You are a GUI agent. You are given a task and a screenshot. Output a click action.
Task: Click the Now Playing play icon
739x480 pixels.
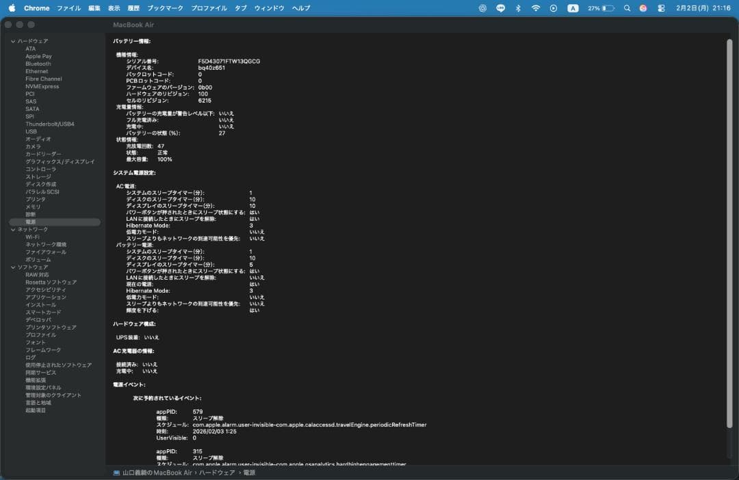(554, 8)
